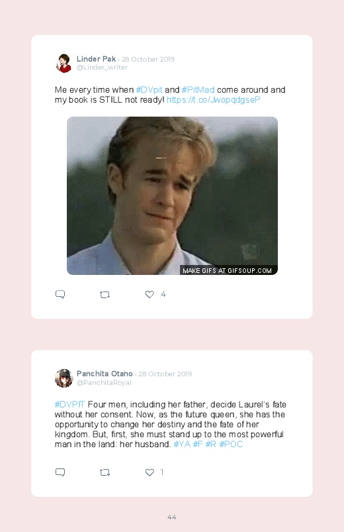Click the #F hashtag
The width and height of the screenshot is (344, 532).
pos(198,444)
